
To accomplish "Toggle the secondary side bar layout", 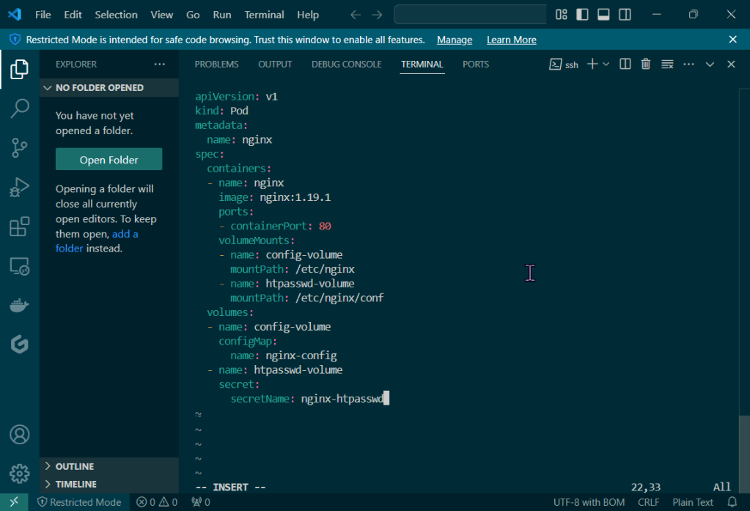I will [x=625, y=15].
